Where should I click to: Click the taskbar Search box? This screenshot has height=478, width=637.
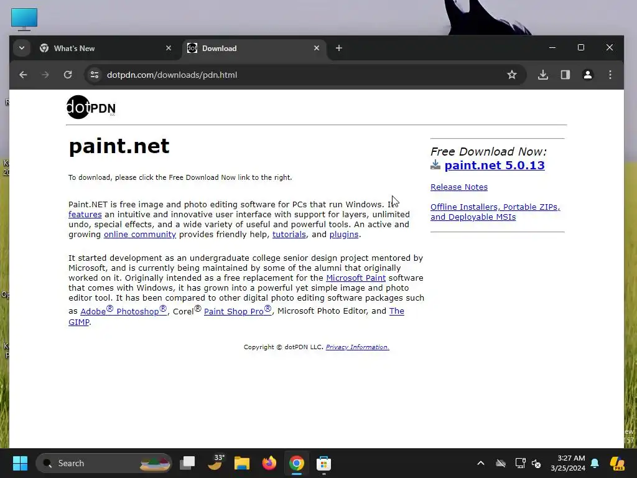click(x=104, y=463)
